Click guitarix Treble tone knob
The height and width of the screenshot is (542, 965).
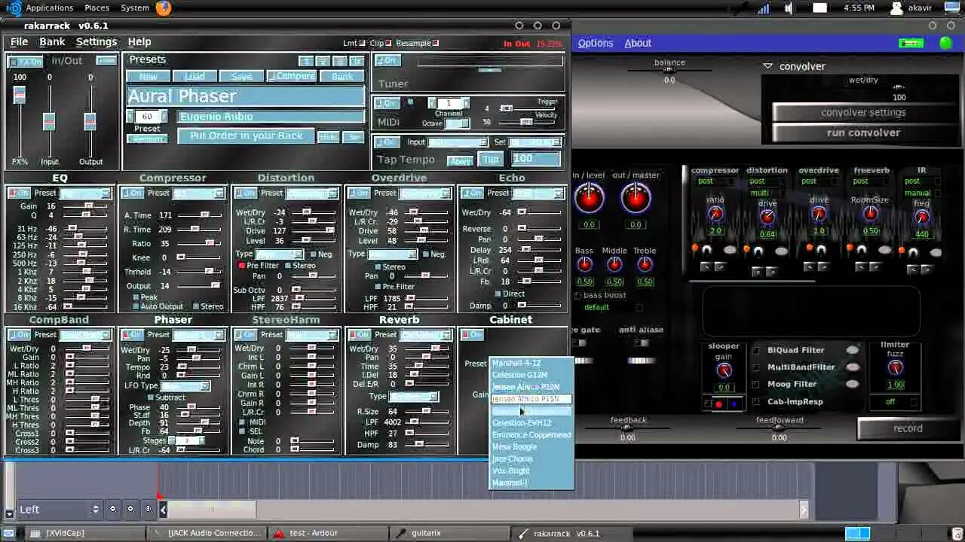pos(645,264)
